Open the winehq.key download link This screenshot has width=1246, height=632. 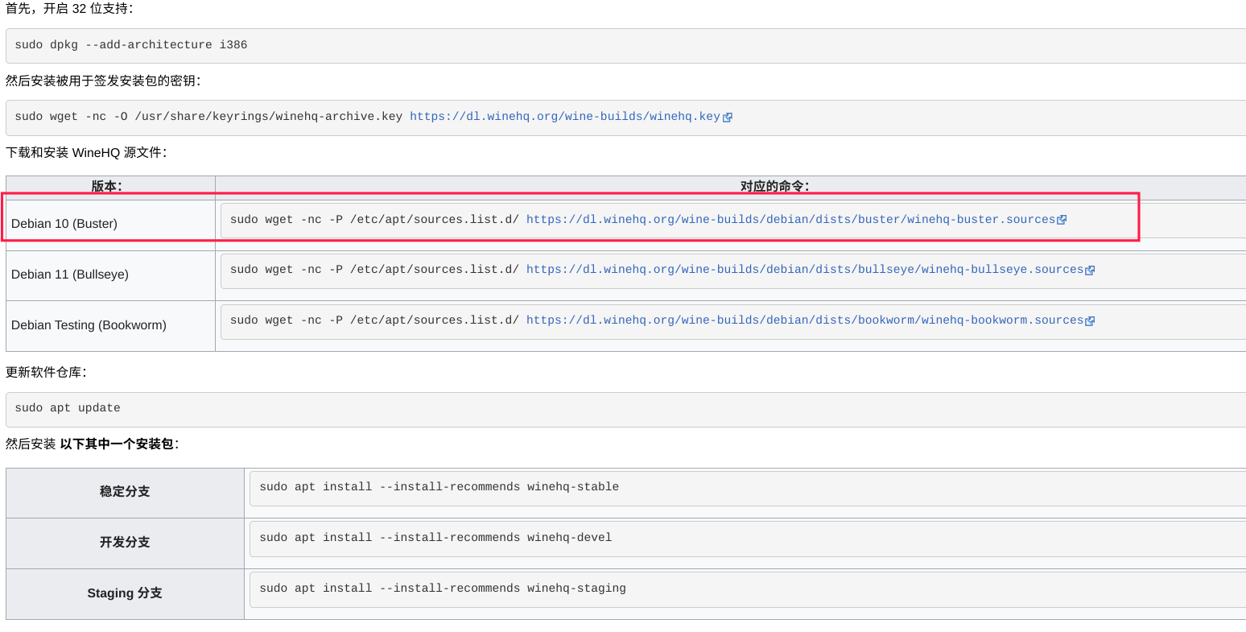(x=564, y=117)
